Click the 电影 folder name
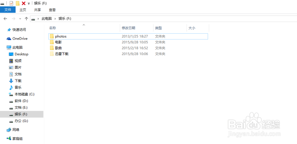297x144 pixels. pyautogui.click(x=58, y=42)
